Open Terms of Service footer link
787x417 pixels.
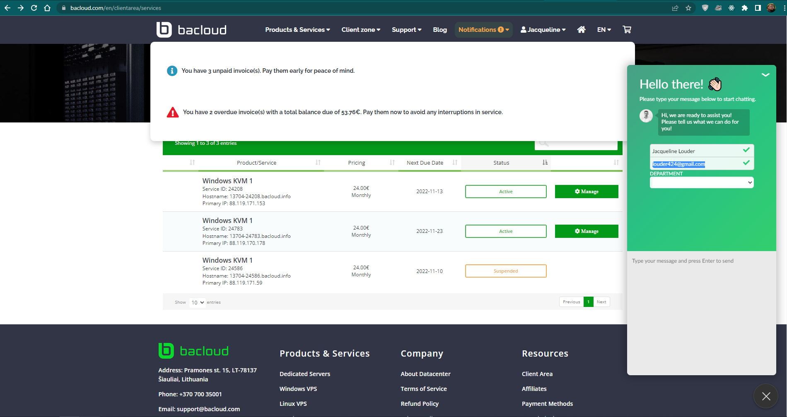pos(424,389)
